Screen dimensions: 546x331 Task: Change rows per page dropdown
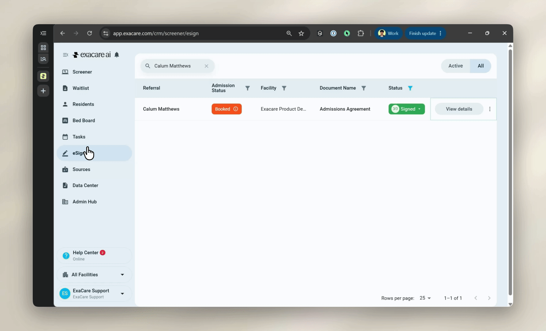(425, 298)
